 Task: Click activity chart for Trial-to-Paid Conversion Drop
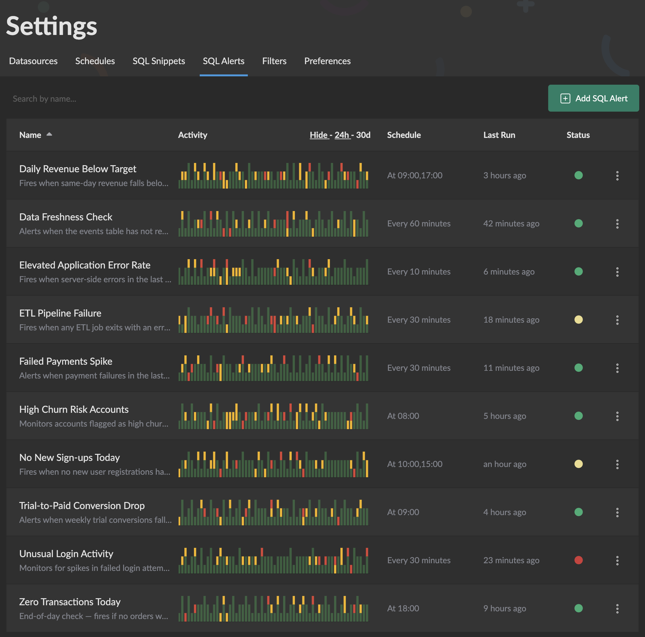(x=273, y=512)
